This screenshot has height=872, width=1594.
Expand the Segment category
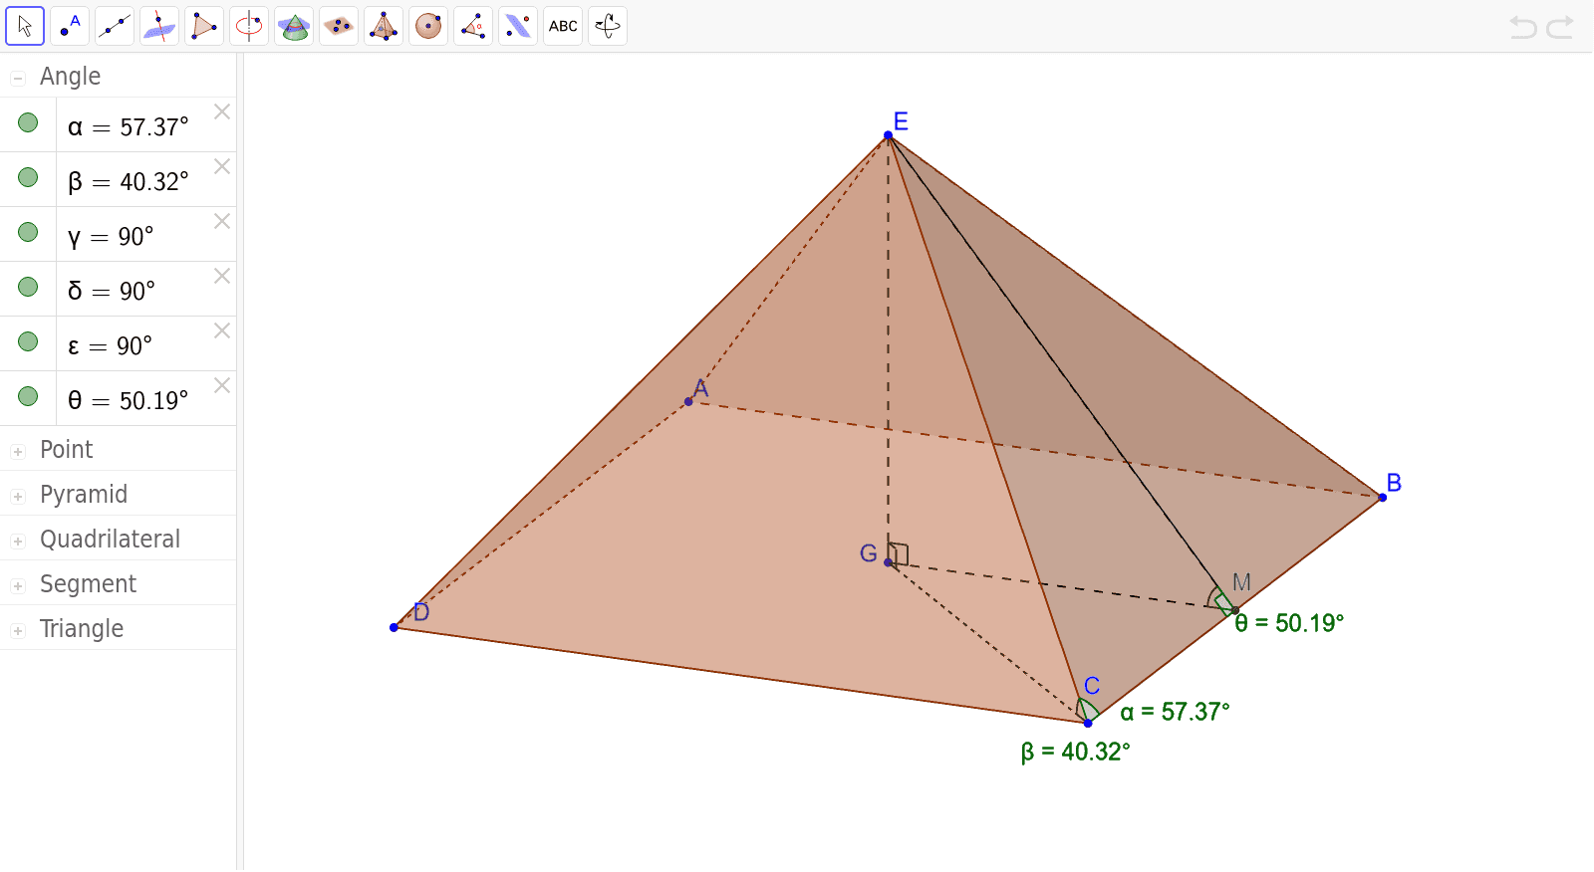tap(18, 585)
